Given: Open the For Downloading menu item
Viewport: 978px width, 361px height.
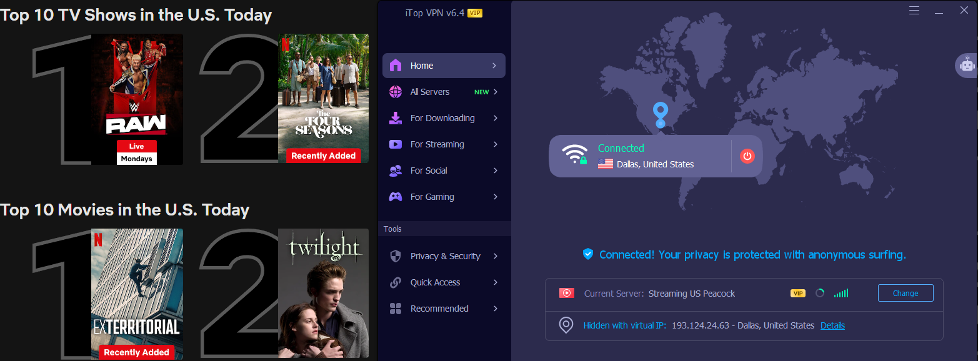Looking at the screenshot, I should pos(444,118).
